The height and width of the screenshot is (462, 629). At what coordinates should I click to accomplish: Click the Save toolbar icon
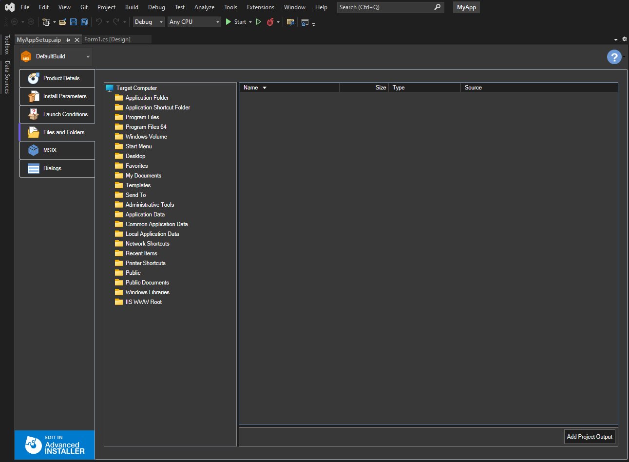click(x=74, y=22)
